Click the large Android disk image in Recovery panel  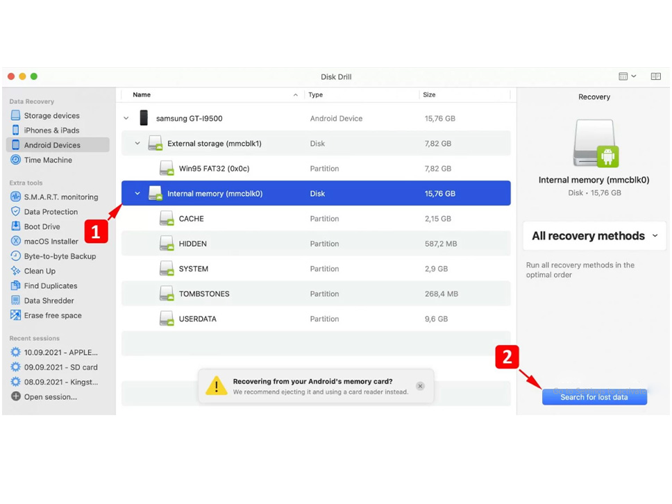click(596, 144)
